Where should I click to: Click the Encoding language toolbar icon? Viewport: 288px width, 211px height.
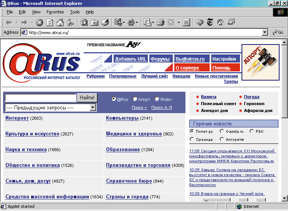coord(118,22)
